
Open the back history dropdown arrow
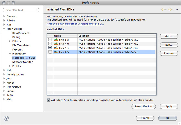click(166, 9)
